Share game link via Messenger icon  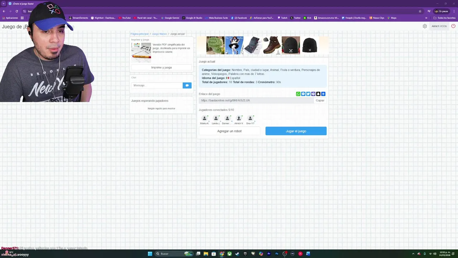(x=303, y=94)
